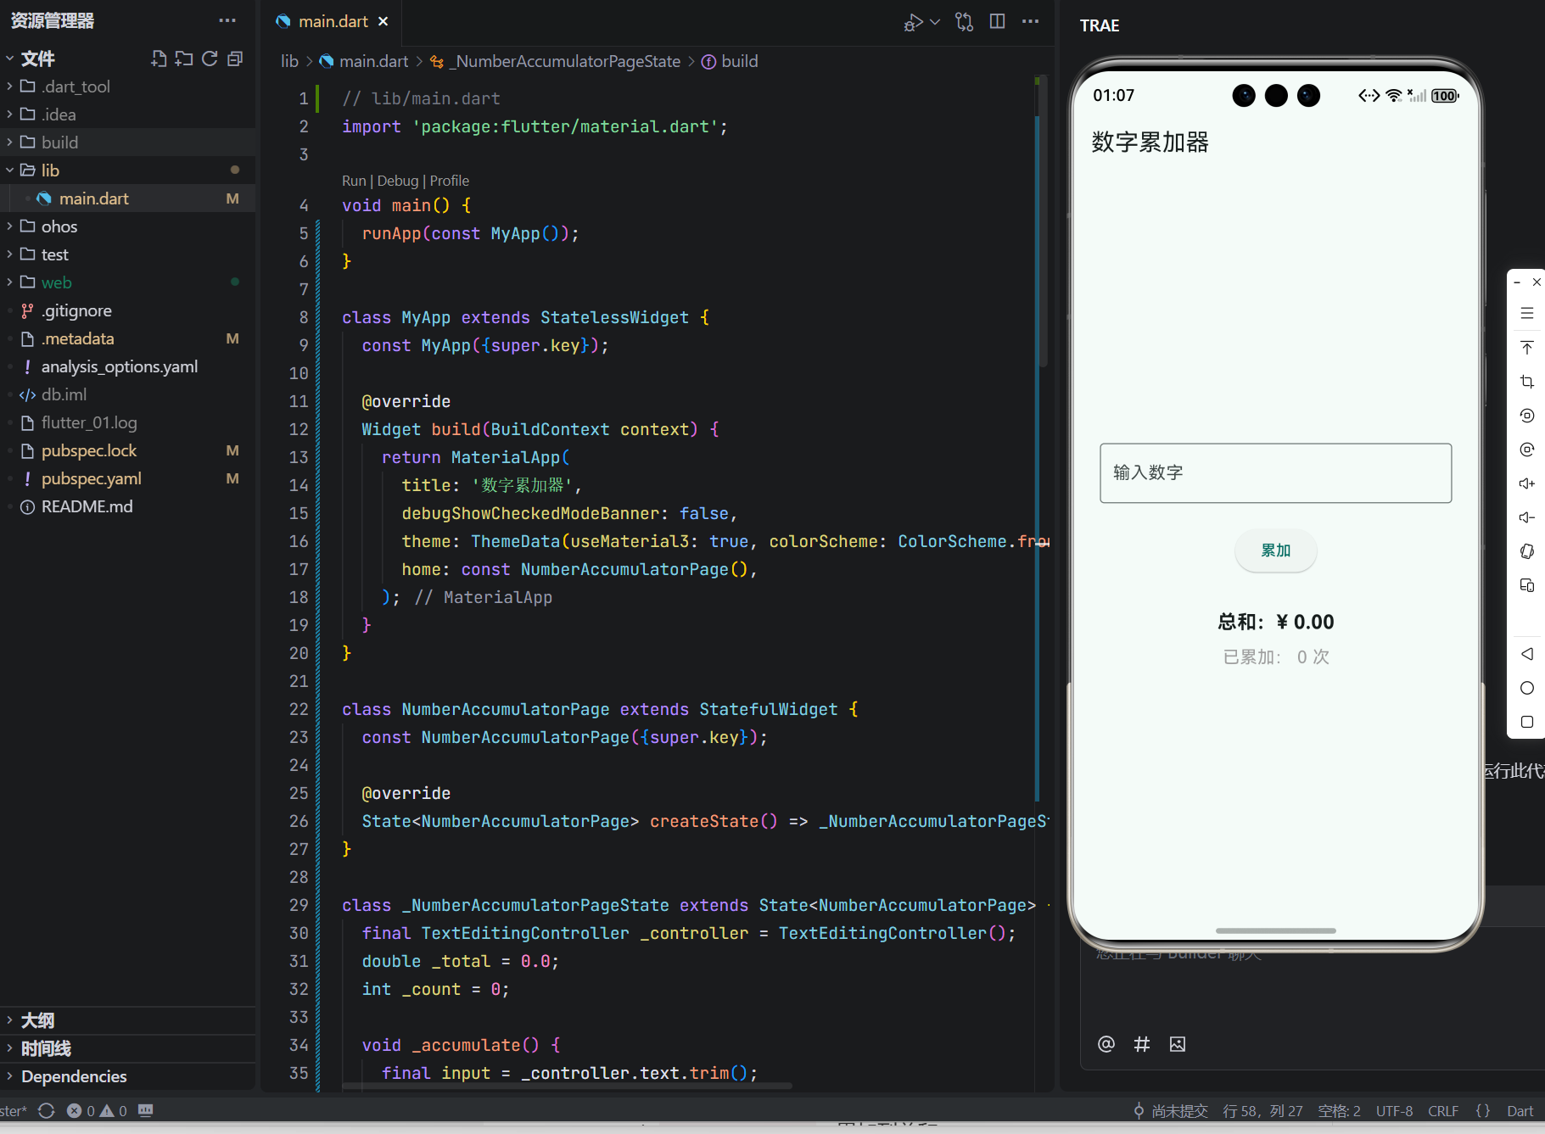
Task: Tap the 累加 button in emulator
Action: 1276,550
